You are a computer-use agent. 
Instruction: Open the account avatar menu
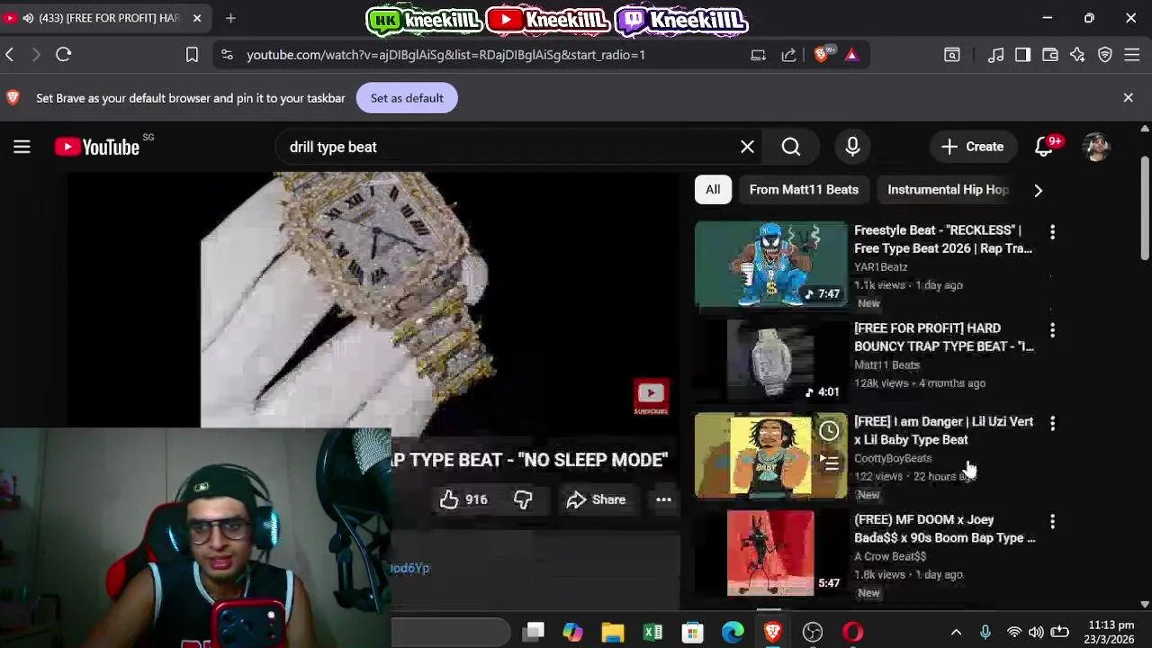[x=1096, y=147]
